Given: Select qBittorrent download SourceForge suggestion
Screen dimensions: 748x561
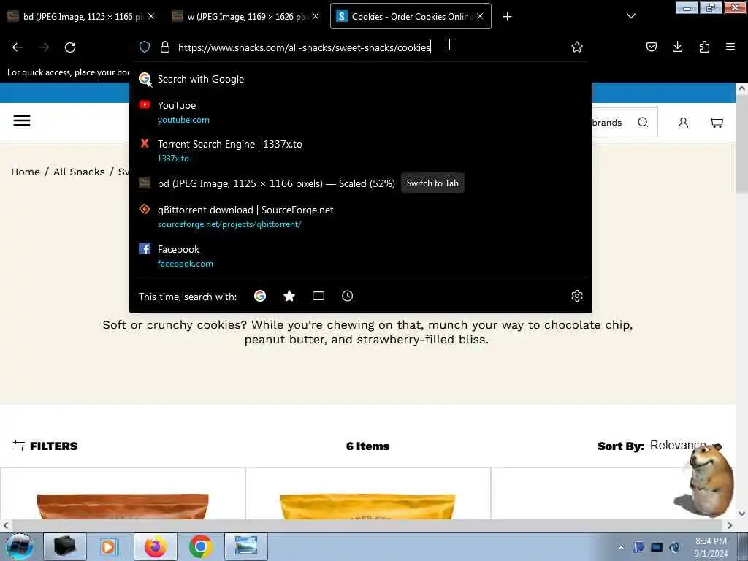Looking at the screenshot, I should [360, 216].
